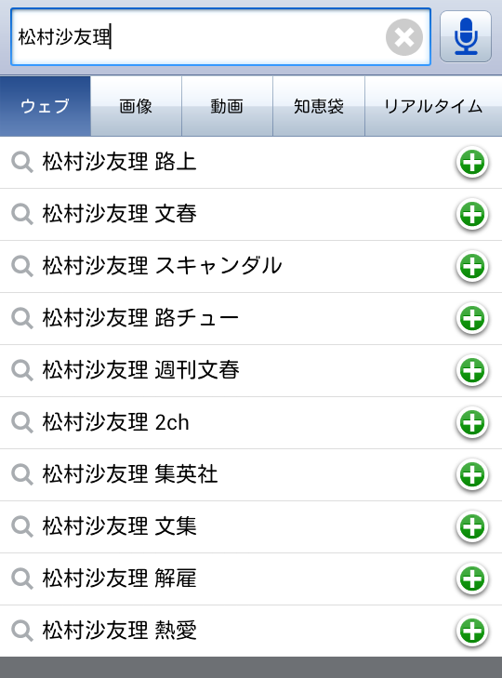Add 路チュー suggestion with green plus icon

pyautogui.click(x=472, y=319)
